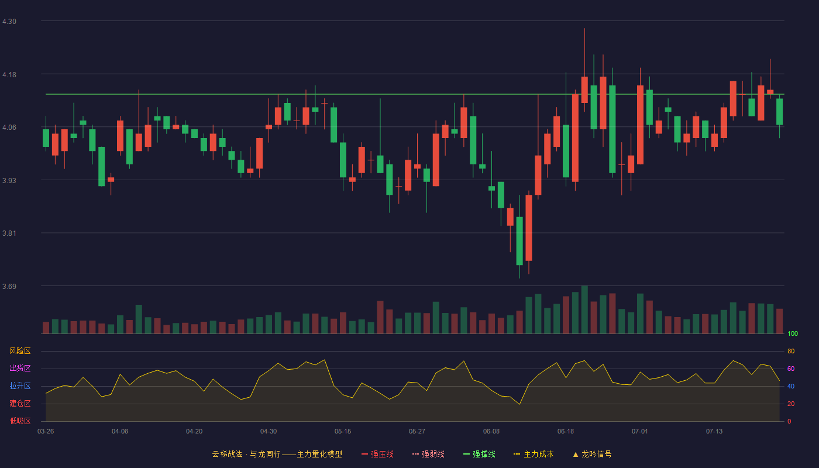Toggle 主力成本 in the legend

(534, 454)
